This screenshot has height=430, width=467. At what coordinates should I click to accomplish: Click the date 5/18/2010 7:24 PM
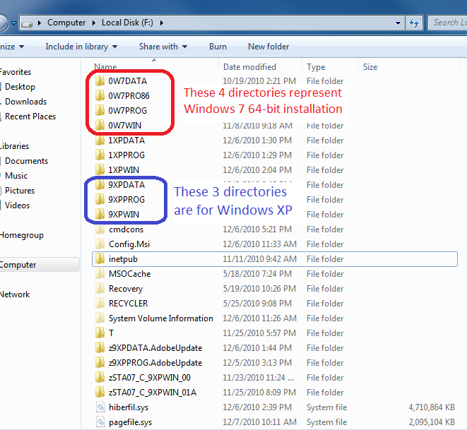coord(257,274)
